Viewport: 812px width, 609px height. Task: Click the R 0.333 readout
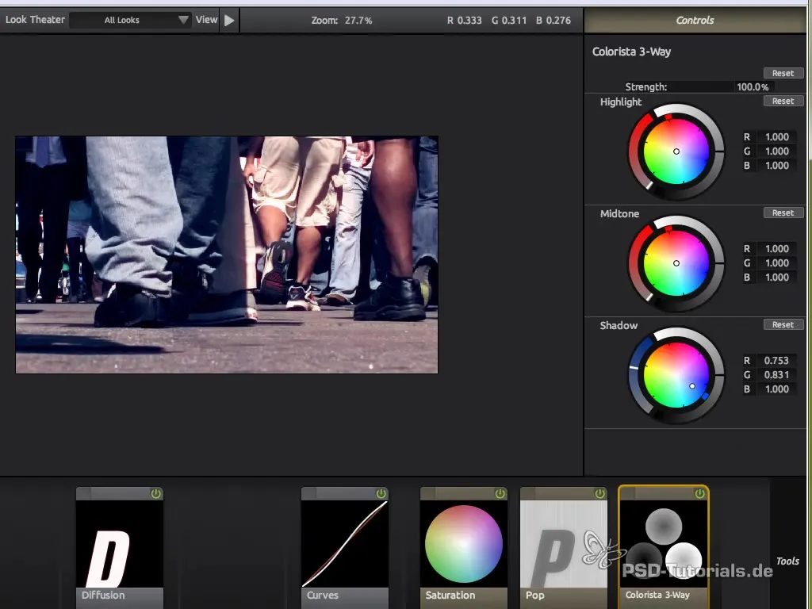464,20
